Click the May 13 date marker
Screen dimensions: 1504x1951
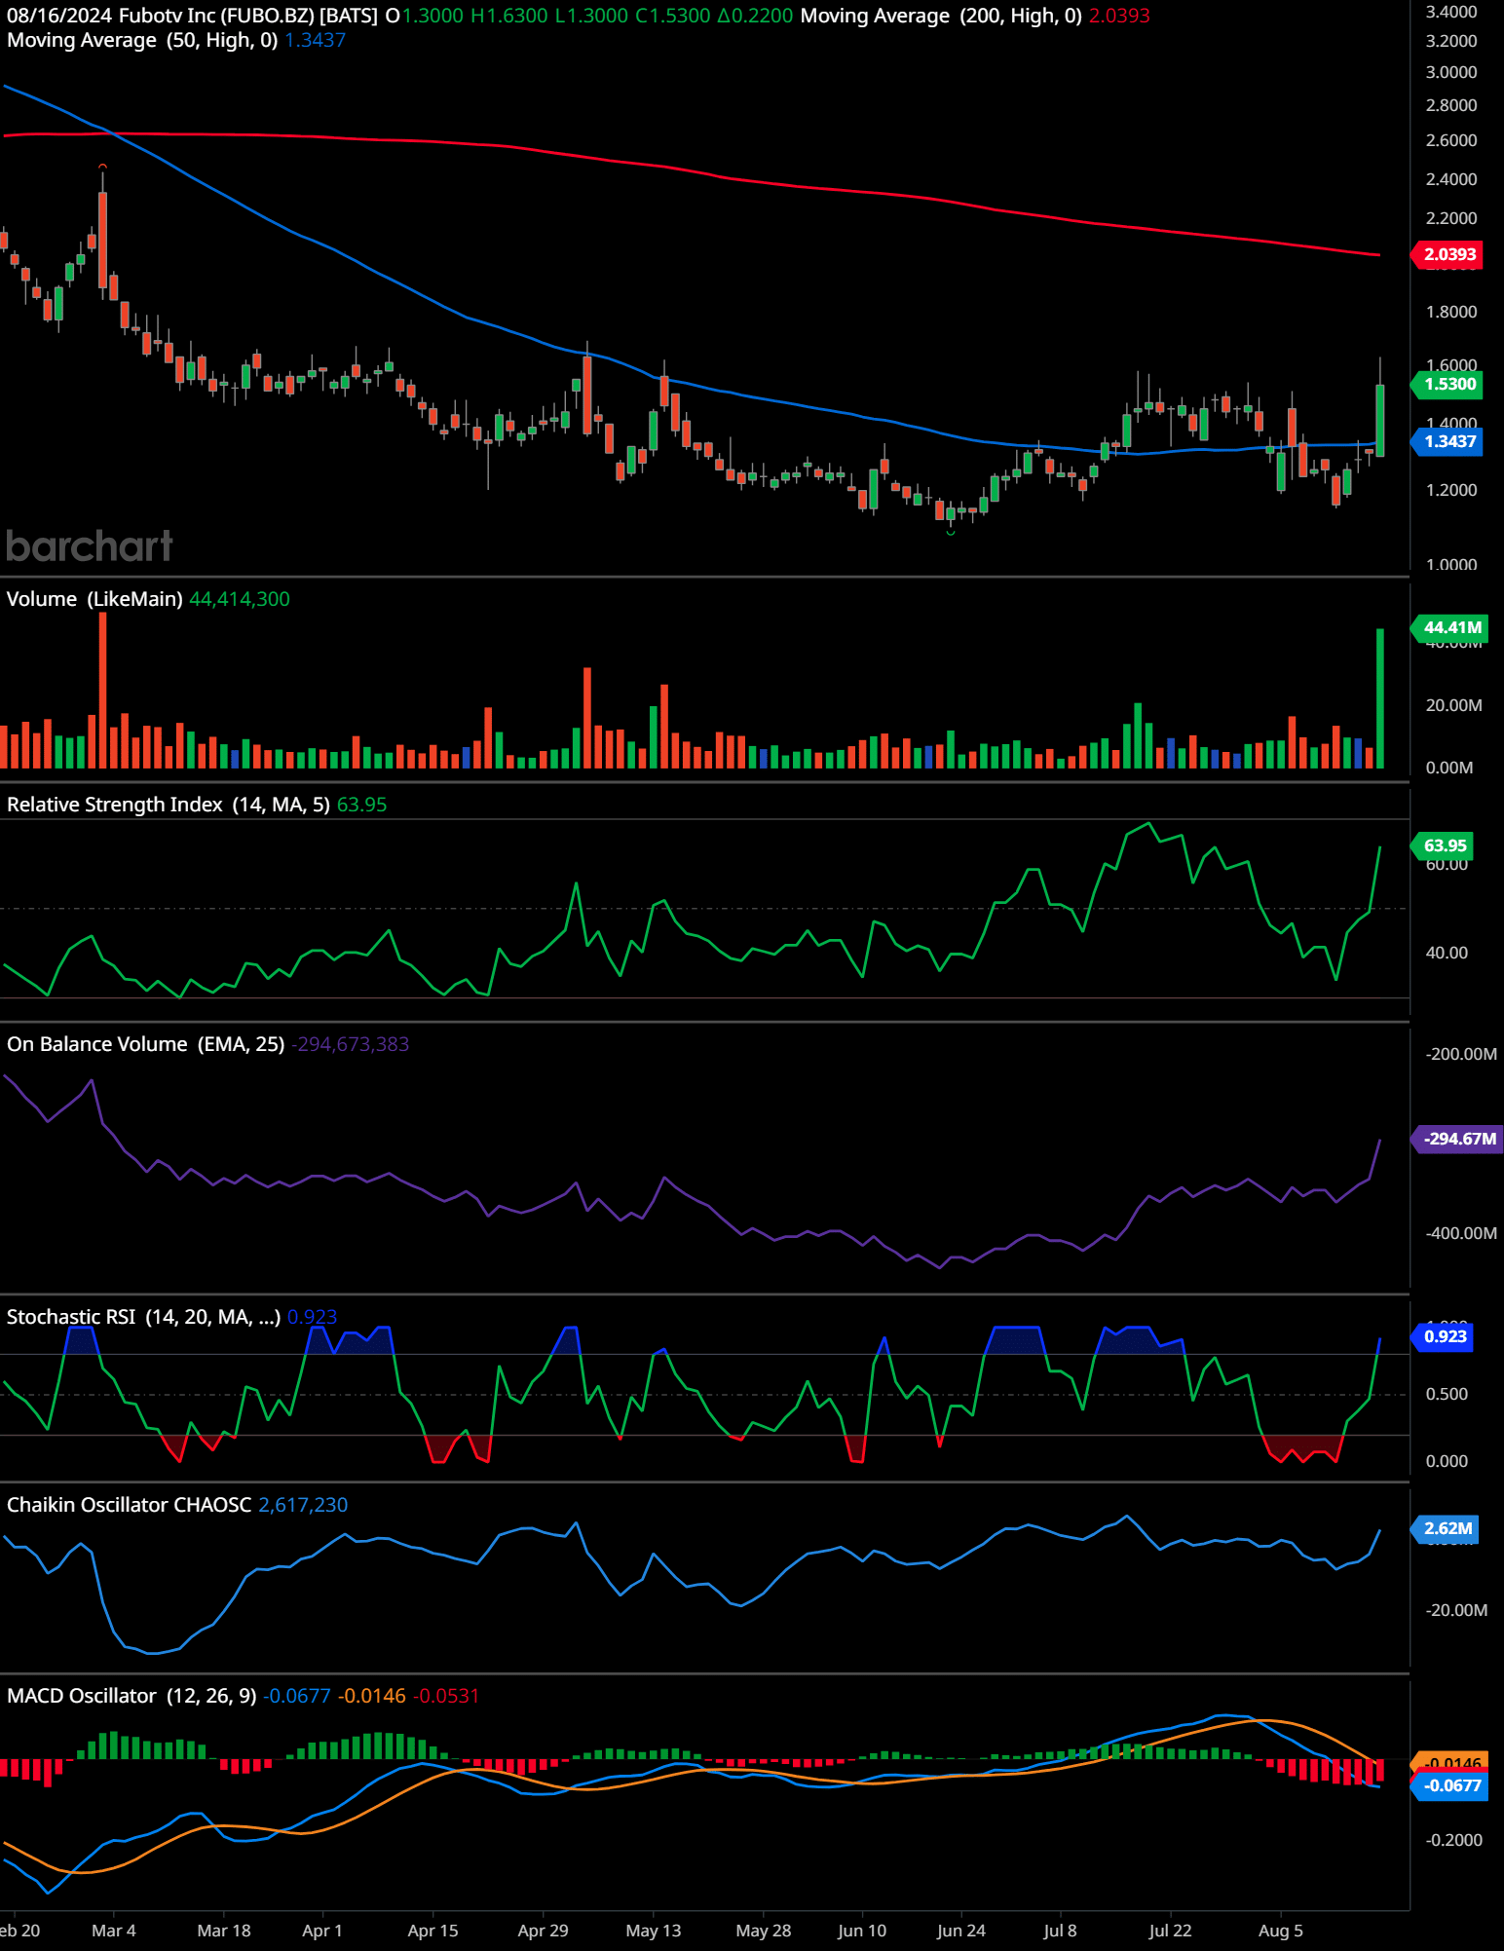654,1931
